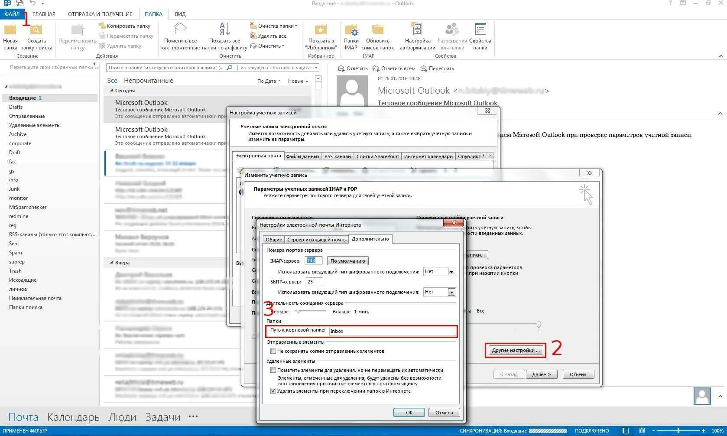Viewport: 727px width, 436px height.
Task: Click the Help question mark icon
Action: (x=670, y=3)
